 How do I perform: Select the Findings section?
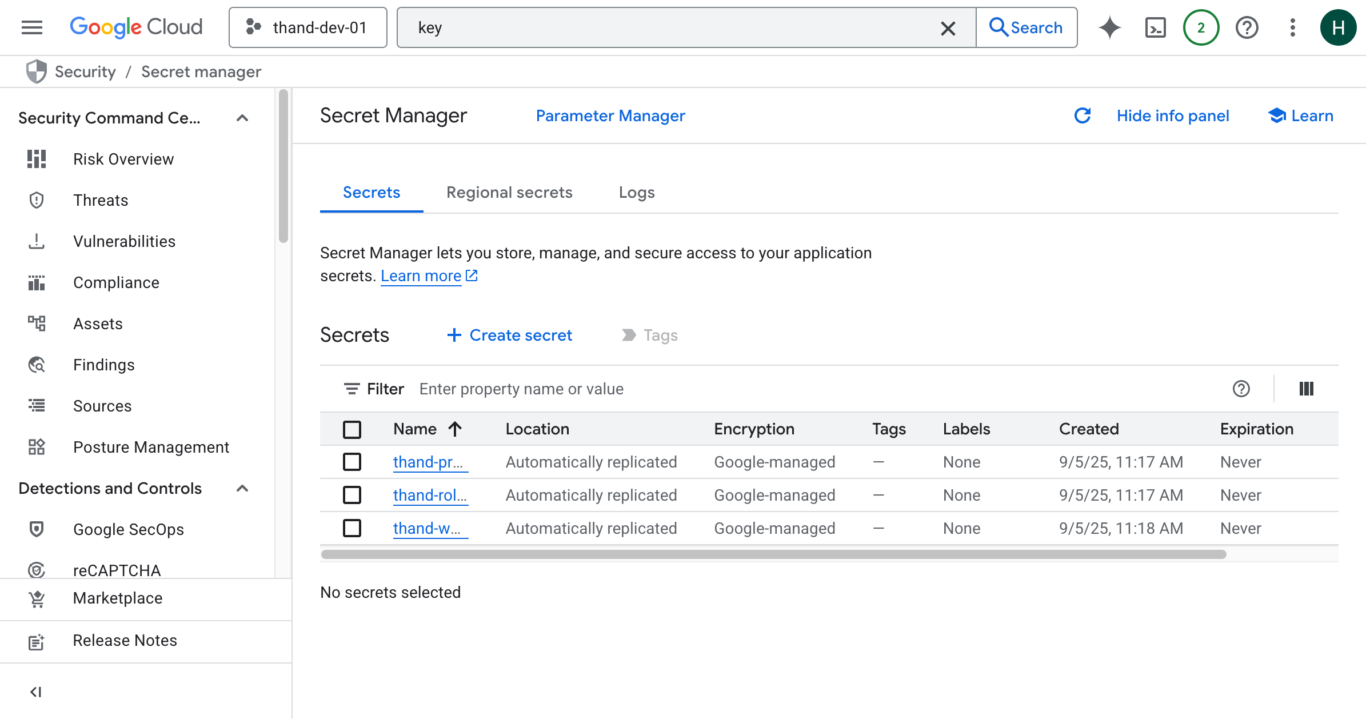[x=104, y=365]
